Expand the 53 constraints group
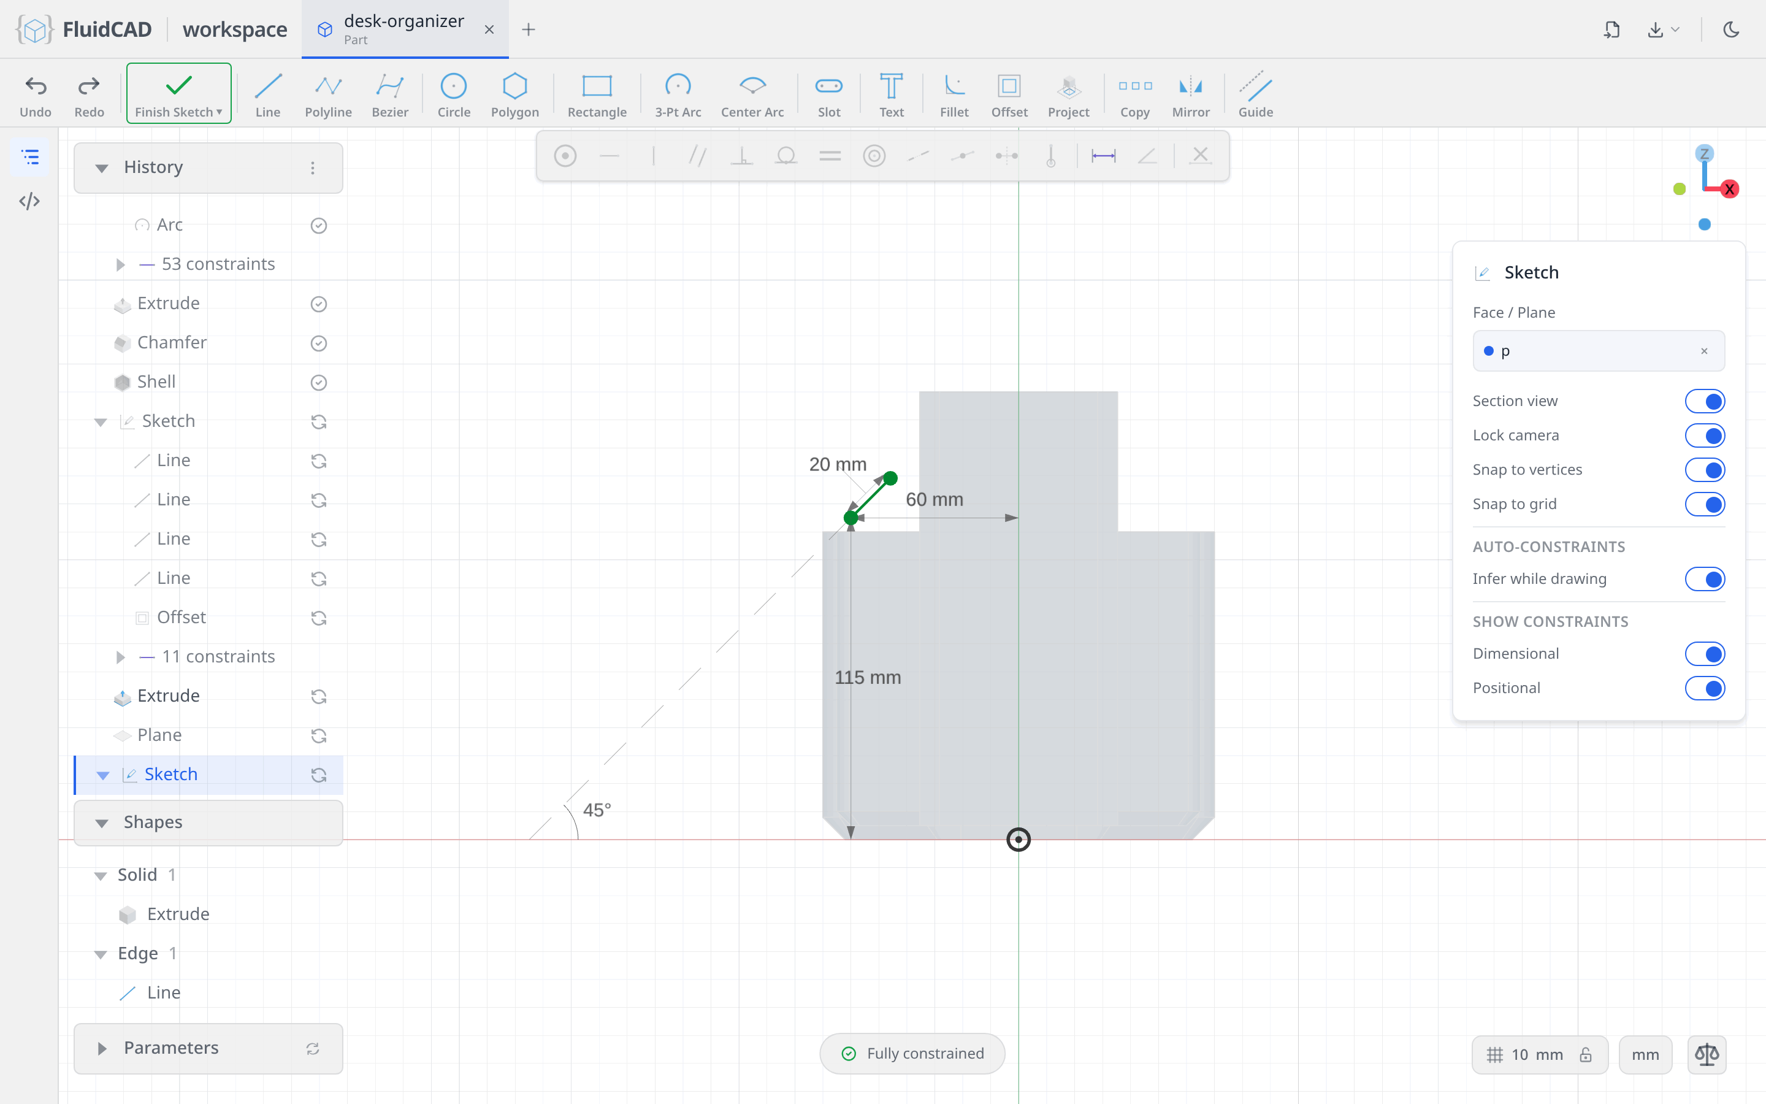The image size is (1766, 1104). [x=120, y=264]
